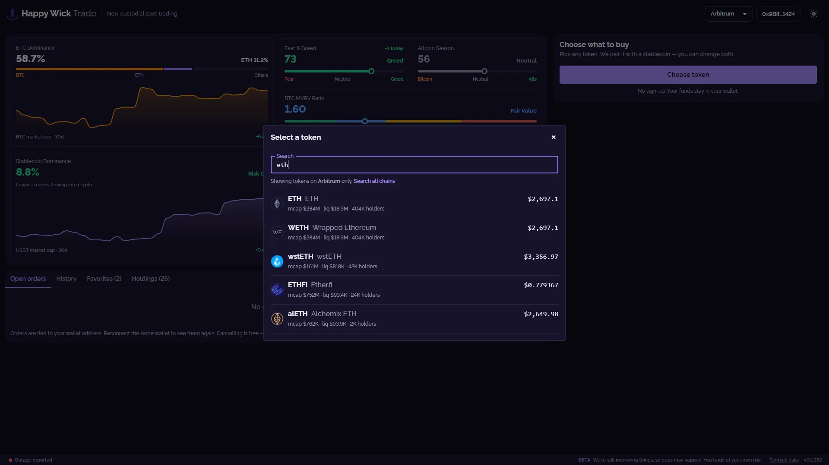829x465 pixels.
Task: Select the Wrapped Ethereum token row
Action: pos(414,232)
